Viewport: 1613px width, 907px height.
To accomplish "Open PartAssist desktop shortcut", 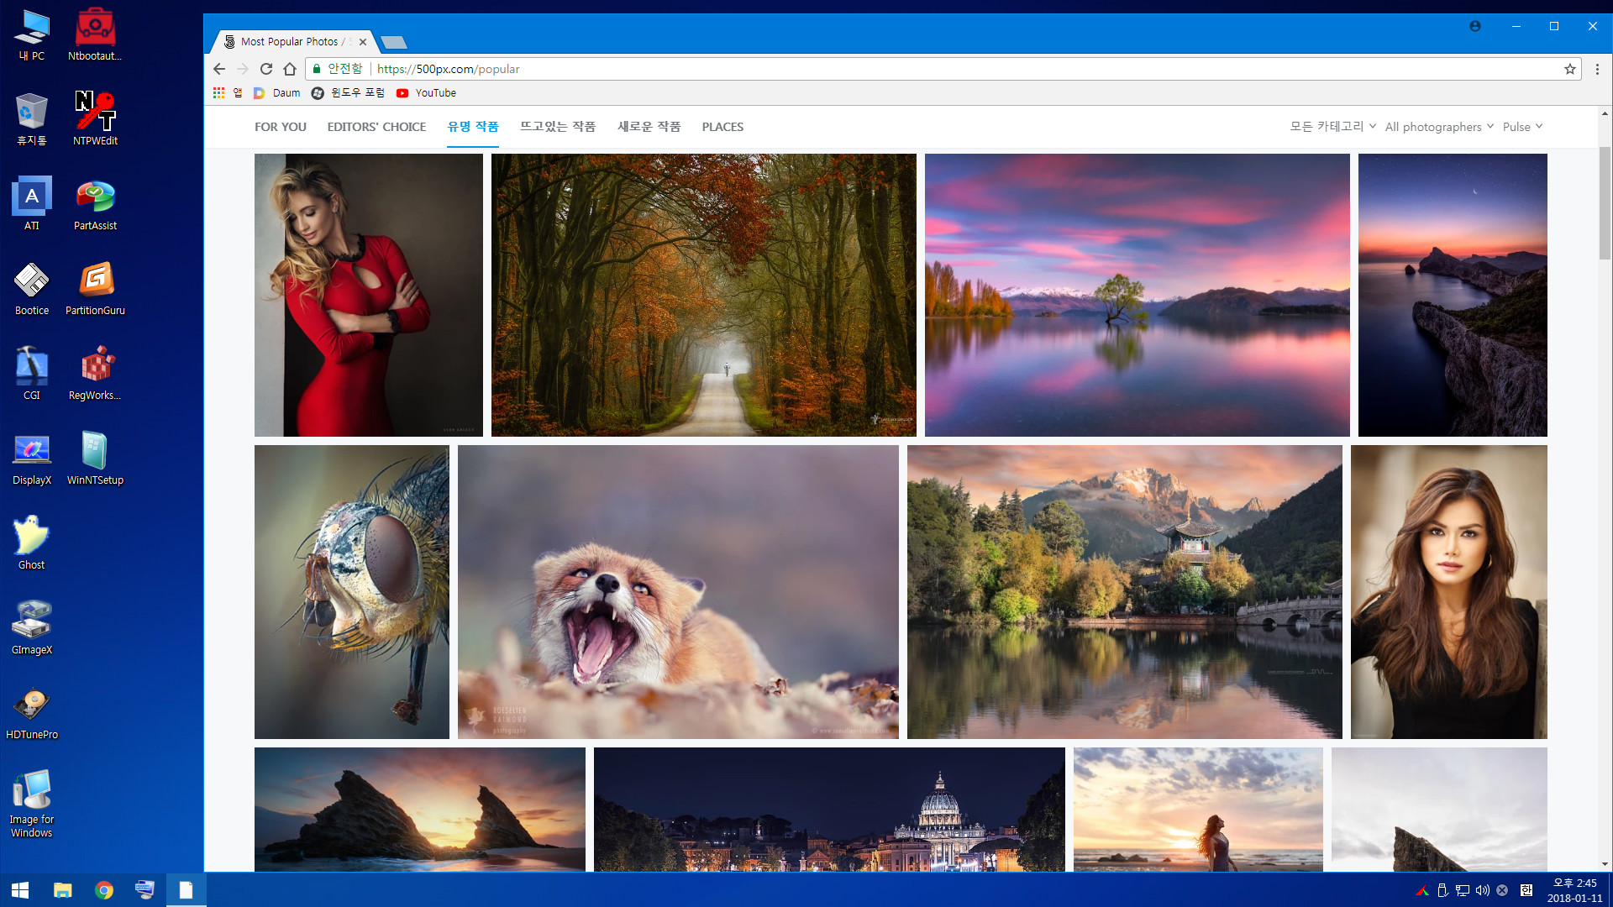I will 95,204.
